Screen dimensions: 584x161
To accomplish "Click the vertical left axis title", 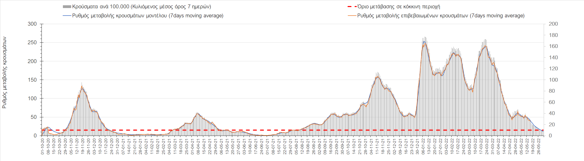I will click(x=4, y=73).
